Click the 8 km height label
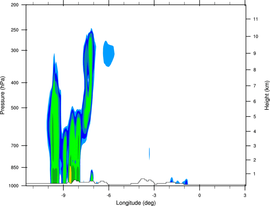Viewport: 270px width, 206px height. (254, 70)
